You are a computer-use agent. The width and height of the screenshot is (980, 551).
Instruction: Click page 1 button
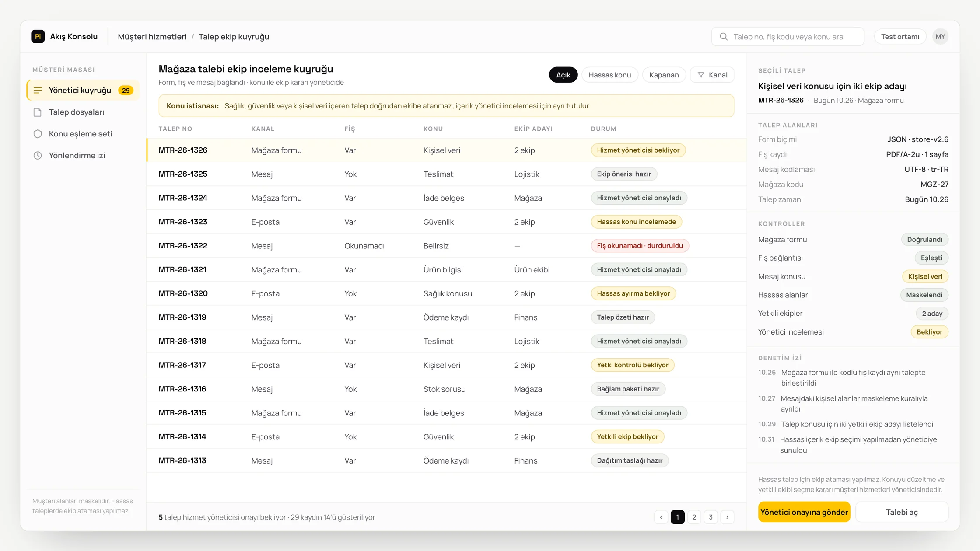click(678, 517)
